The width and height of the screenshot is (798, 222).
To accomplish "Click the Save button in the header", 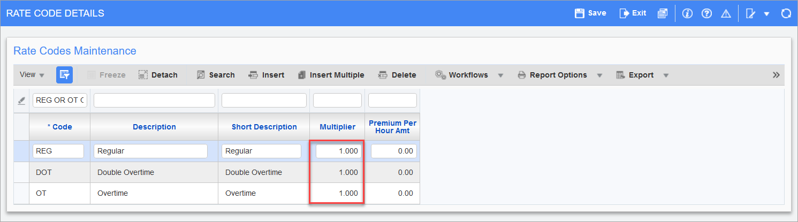I will pyautogui.click(x=590, y=13).
